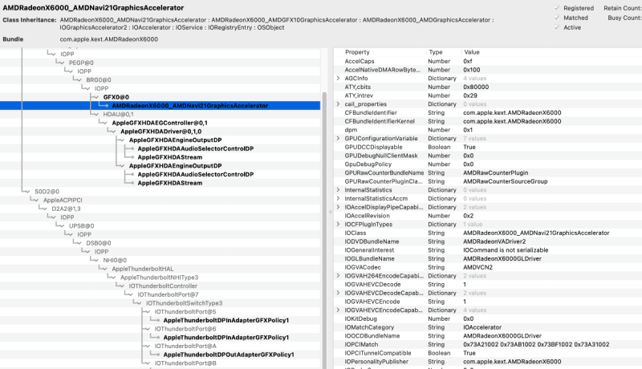This screenshot has width=642, height=369.
Task: Select the DSB0@0 tree item
Action: click(x=98, y=243)
